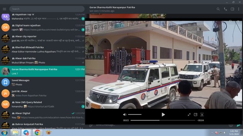This screenshot has height=136, width=243.
Task: Open the shorturl.at link preview
Action: pos(41,107)
